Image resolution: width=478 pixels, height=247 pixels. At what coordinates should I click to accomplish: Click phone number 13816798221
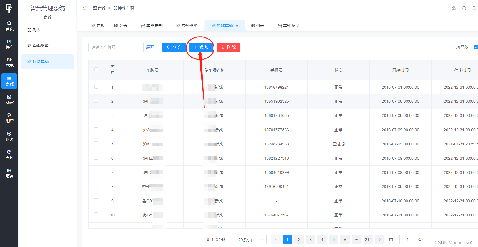click(276, 87)
